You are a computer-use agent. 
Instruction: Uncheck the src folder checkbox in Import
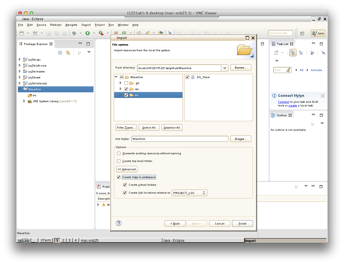point(126,95)
